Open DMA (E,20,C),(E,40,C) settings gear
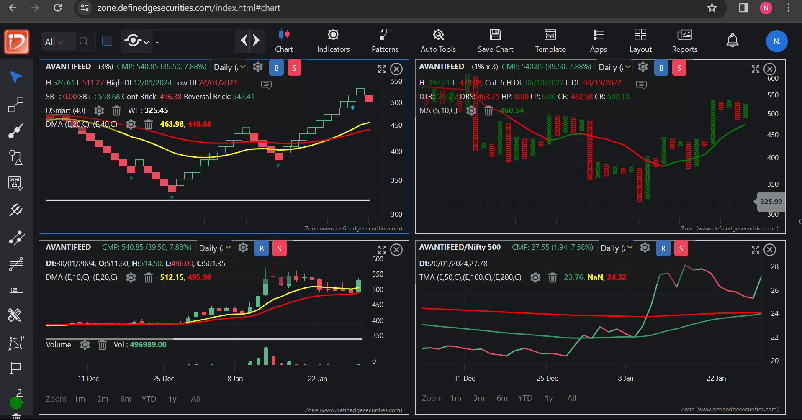Screen dimensions: 802x420 pos(131,124)
